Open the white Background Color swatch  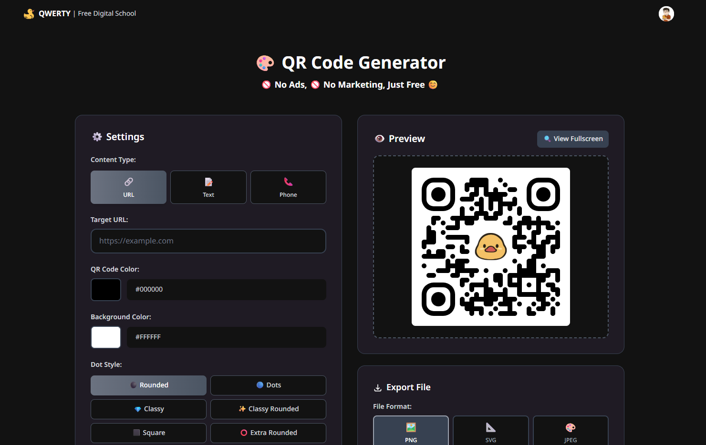[x=105, y=337]
